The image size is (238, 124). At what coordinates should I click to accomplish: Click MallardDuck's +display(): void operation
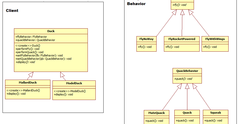coord(16,94)
